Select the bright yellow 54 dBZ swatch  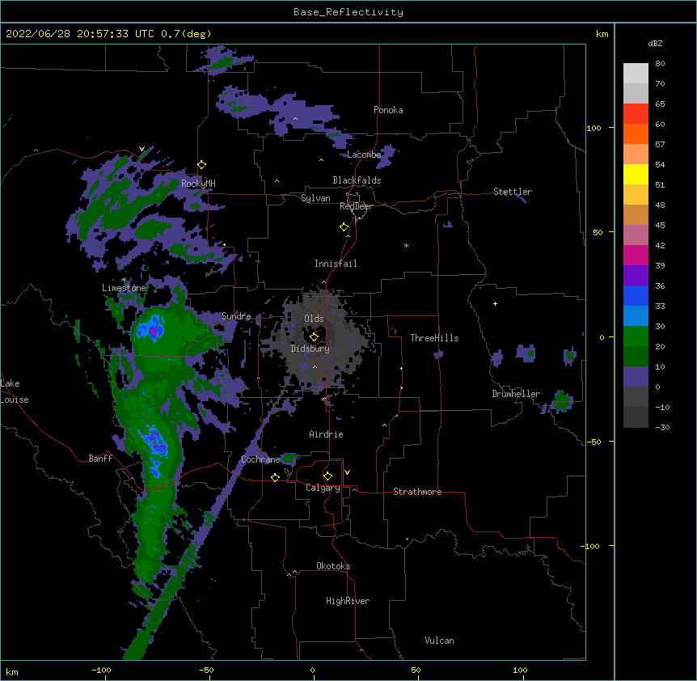636,174
